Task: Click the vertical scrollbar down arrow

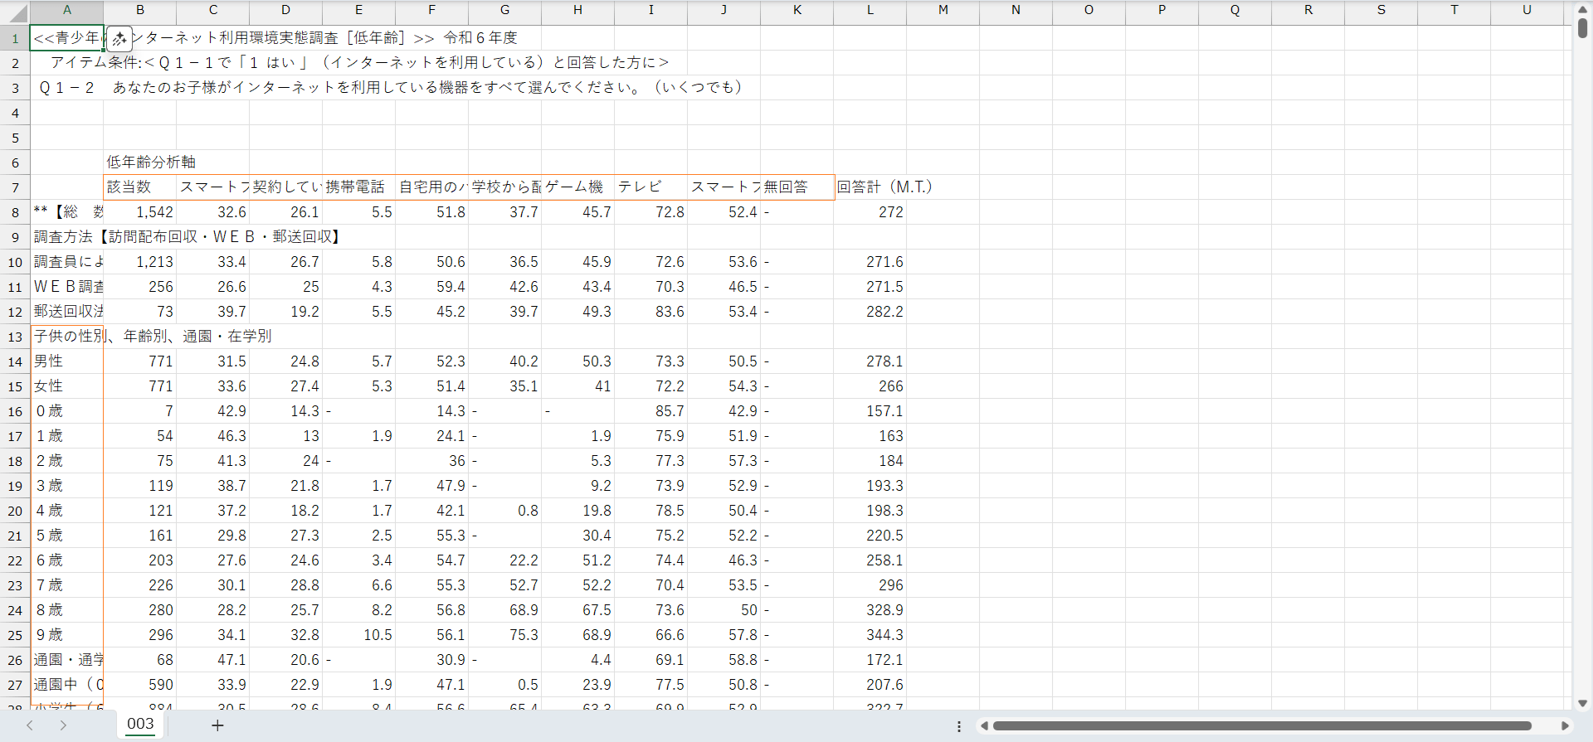Action: click(1582, 703)
